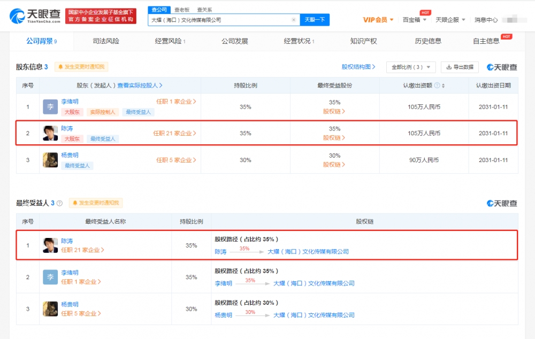The image size is (535, 339).
Task: Click the help icon beside 最终受益人
Action: tap(60, 203)
